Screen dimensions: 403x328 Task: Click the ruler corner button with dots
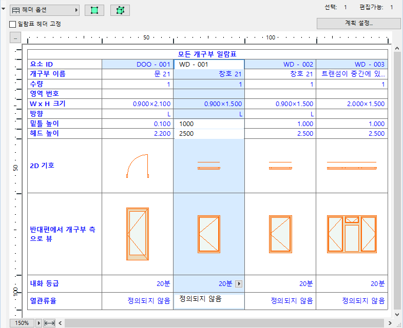(15, 38)
